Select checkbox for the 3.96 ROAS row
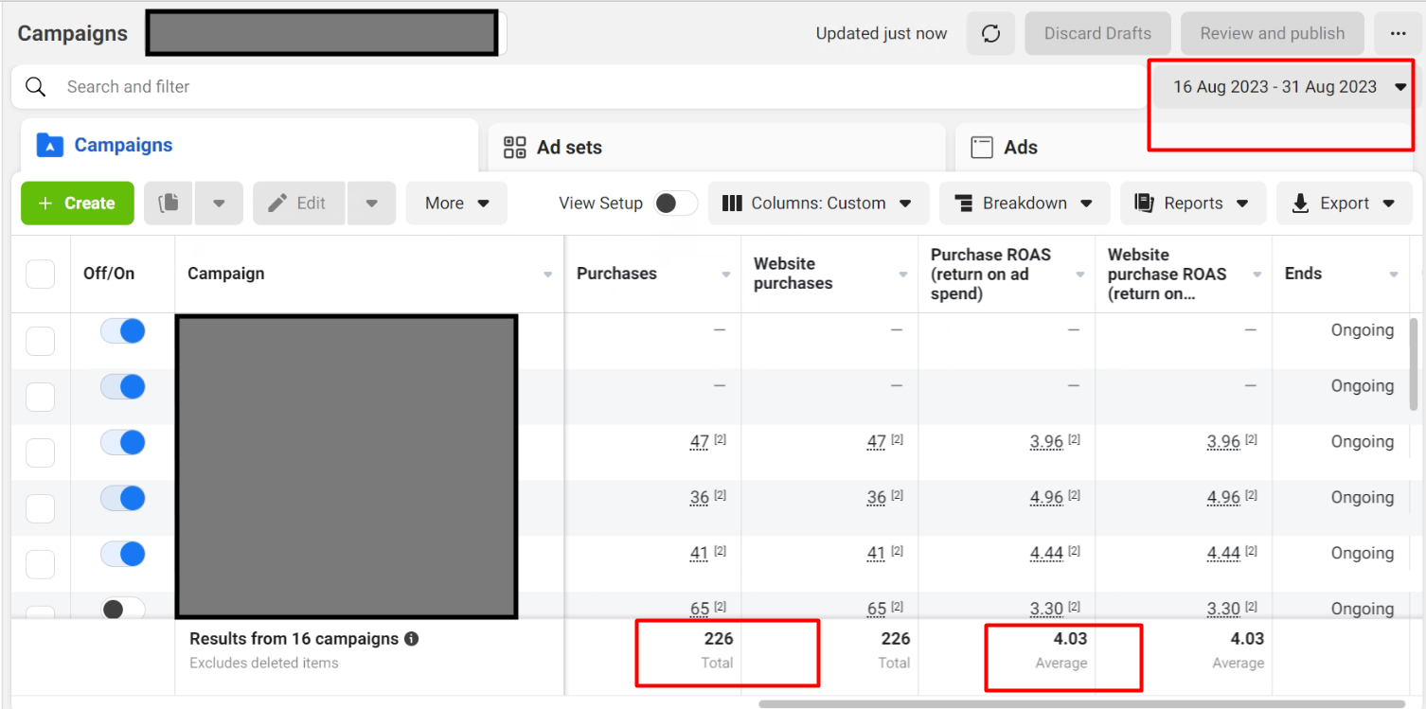1426x709 pixels. [40, 452]
